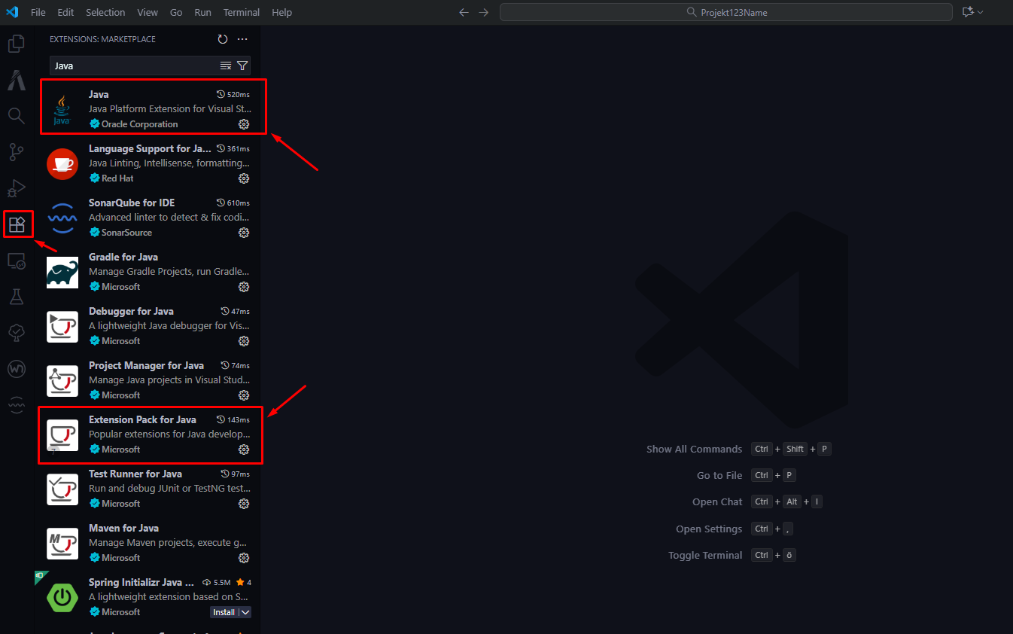This screenshot has width=1013, height=634.
Task: Click the command palette search bar
Action: click(x=725, y=11)
